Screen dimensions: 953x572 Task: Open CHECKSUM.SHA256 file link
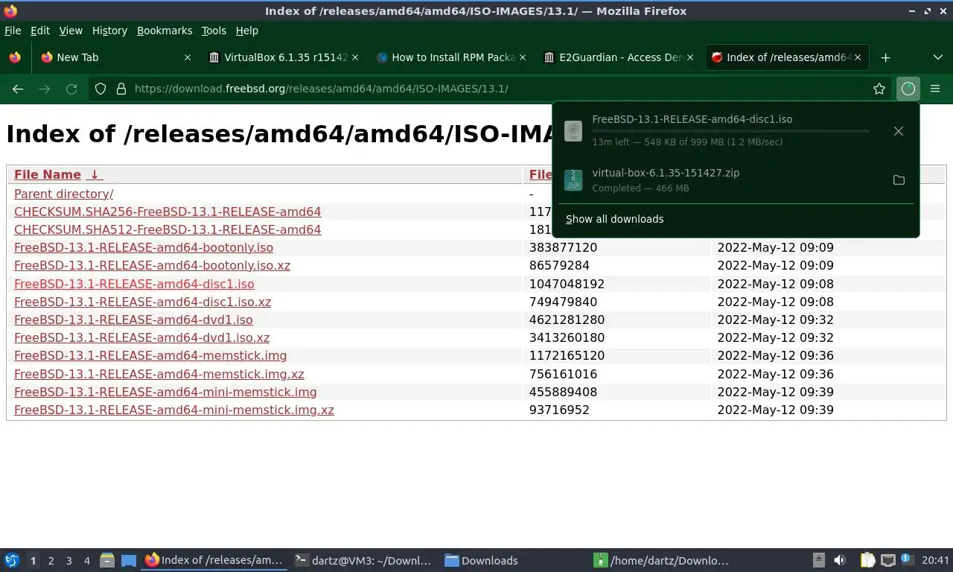[x=168, y=212]
